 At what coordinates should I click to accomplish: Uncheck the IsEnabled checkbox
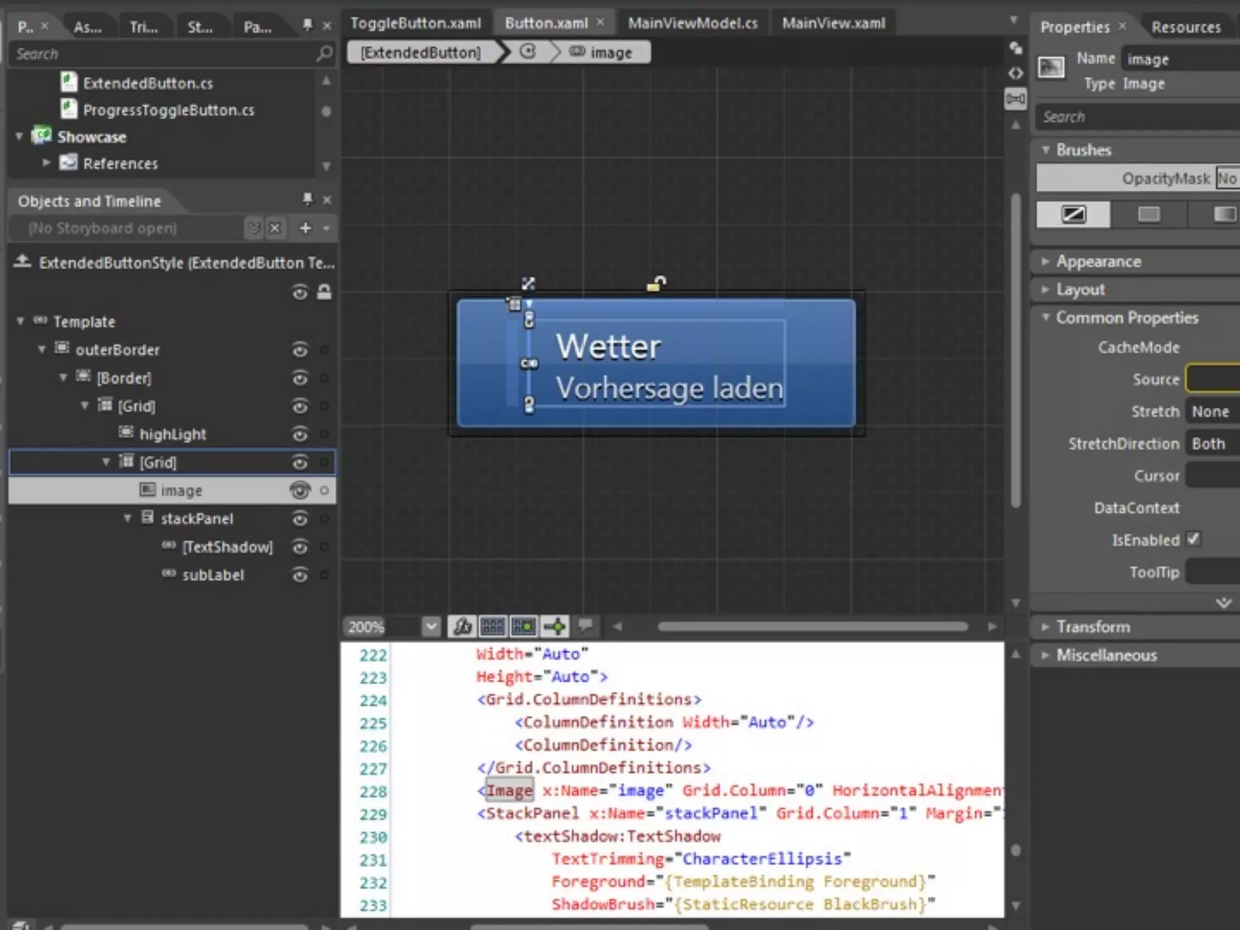[1193, 539]
